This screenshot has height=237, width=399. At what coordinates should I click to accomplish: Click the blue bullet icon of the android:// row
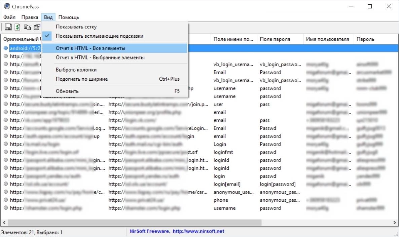click(6, 48)
